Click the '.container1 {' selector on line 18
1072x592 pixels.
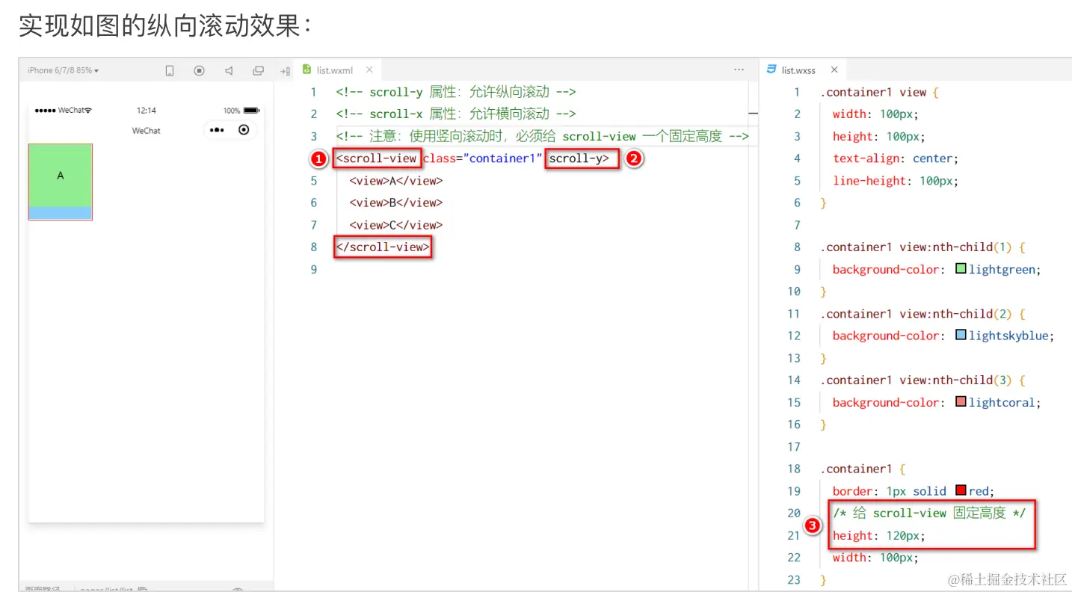[863, 469]
